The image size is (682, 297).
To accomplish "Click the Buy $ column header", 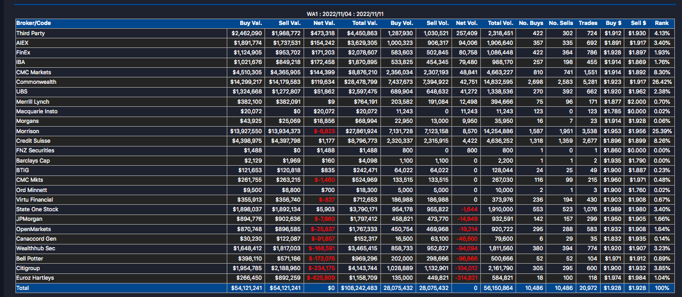I will pos(613,23).
